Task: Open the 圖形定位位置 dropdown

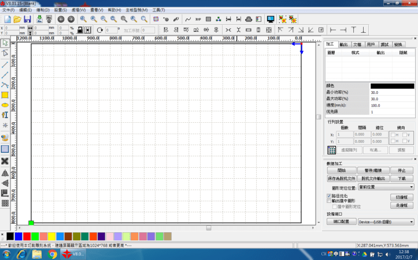Action: [386, 187]
